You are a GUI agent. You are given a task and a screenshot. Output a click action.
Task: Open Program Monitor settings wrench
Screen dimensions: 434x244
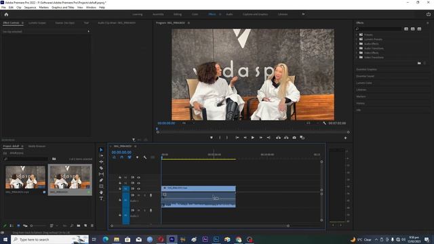[x=324, y=123]
